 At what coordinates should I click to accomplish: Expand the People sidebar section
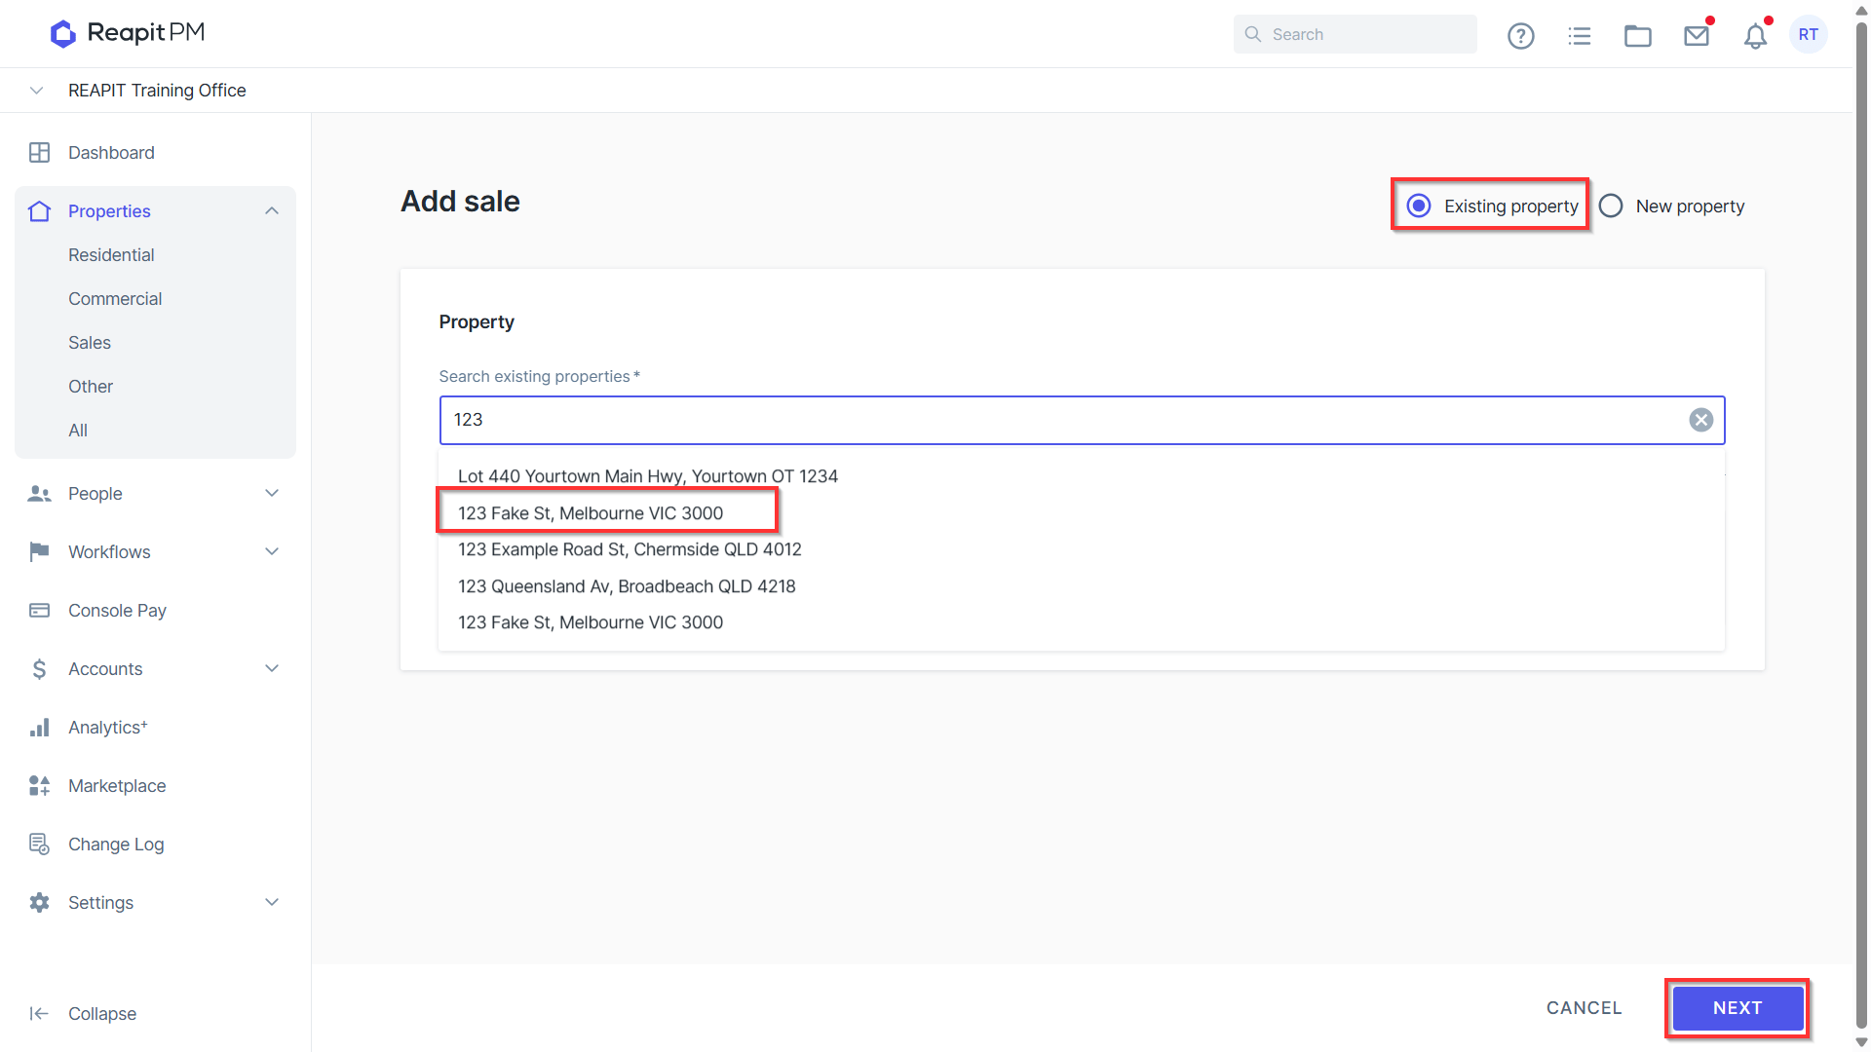coord(272,494)
